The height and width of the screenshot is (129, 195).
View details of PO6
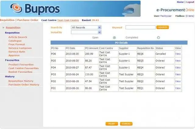point(178,54)
